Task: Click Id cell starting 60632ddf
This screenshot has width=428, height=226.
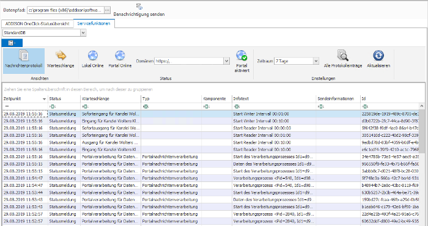Action: point(389,221)
